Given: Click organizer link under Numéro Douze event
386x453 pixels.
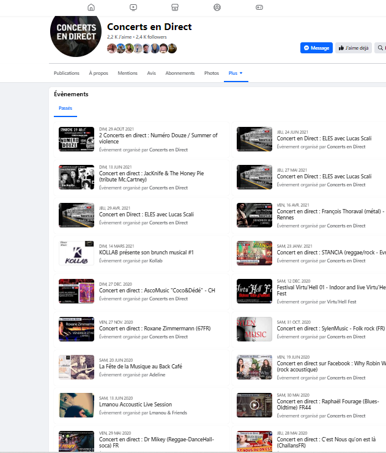Looking at the screenshot, I should pos(168,150).
